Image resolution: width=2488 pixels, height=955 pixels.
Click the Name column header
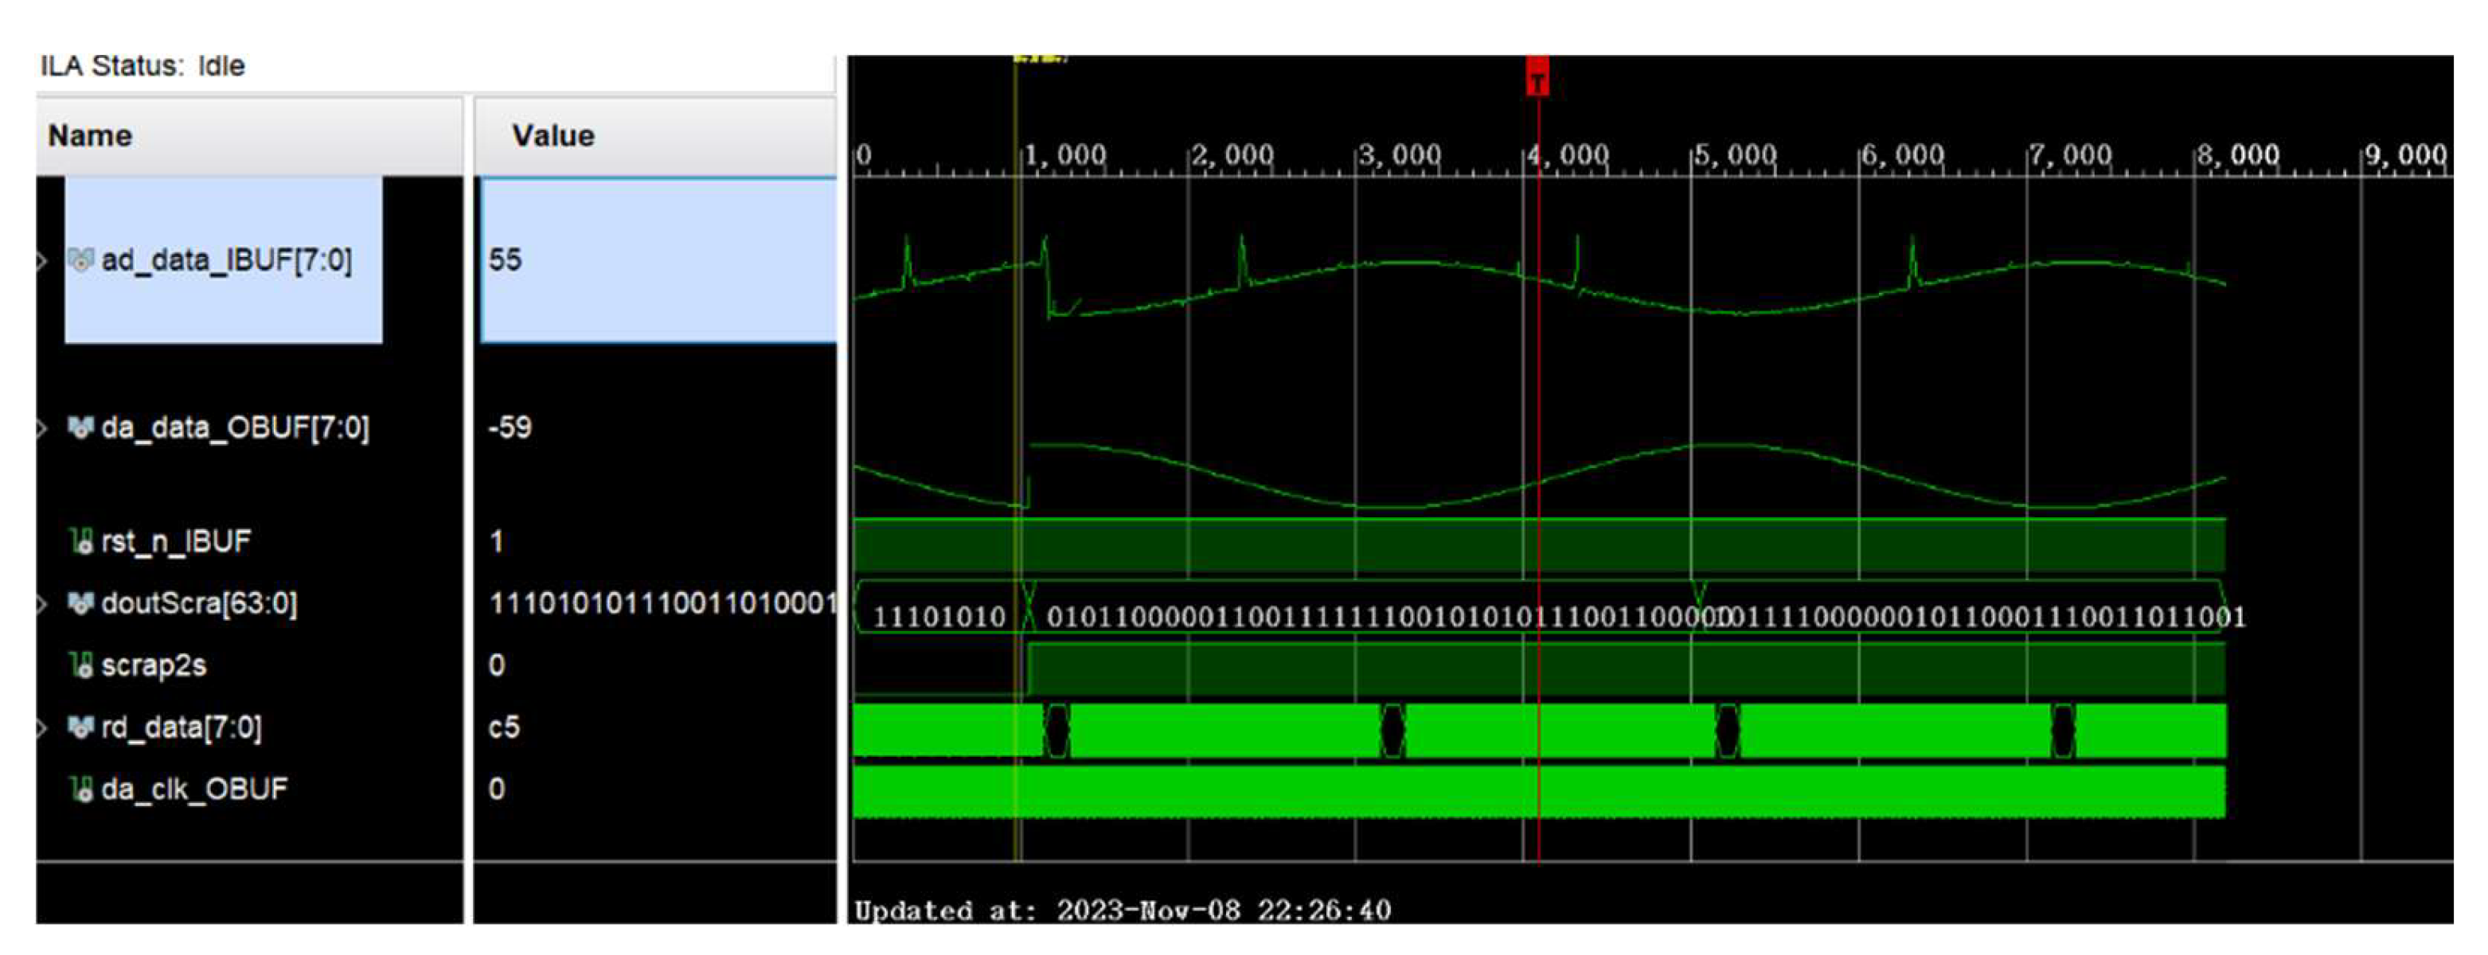click(x=91, y=135)
